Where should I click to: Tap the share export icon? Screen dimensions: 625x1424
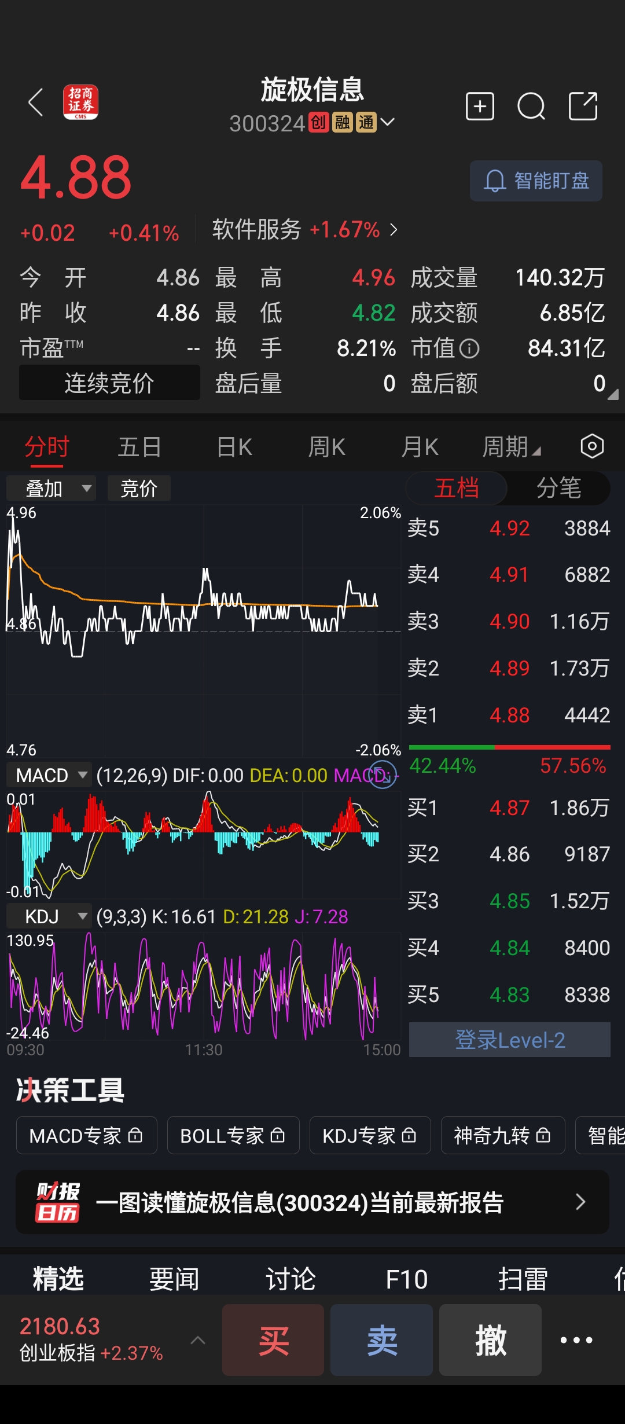tap(583, 106)
